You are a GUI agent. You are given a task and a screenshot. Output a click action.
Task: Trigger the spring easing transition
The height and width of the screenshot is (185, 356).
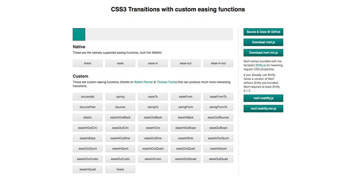coord(120,97)
